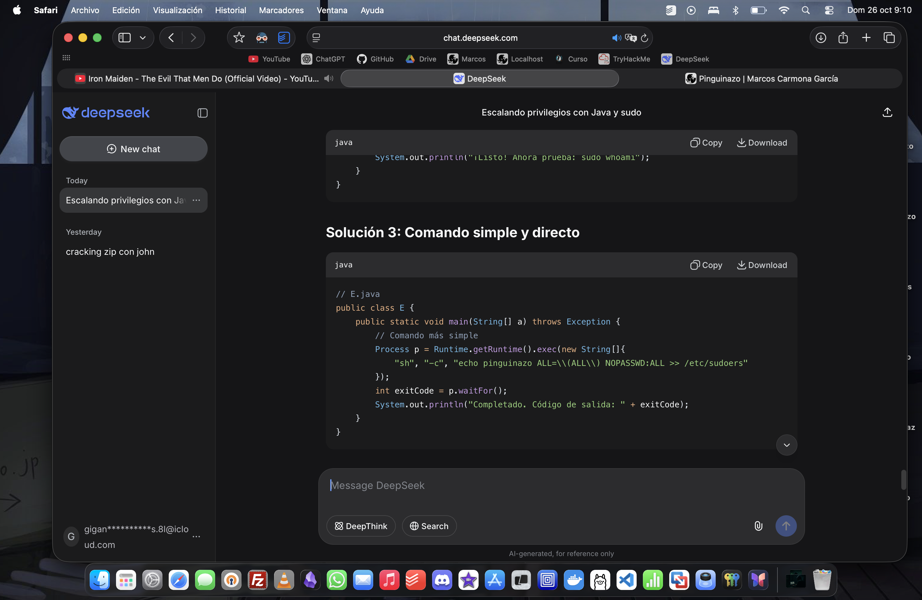This screenshot has width=922, height=600.
Task: Open the account options next to the email
Action: click(196, 537)
